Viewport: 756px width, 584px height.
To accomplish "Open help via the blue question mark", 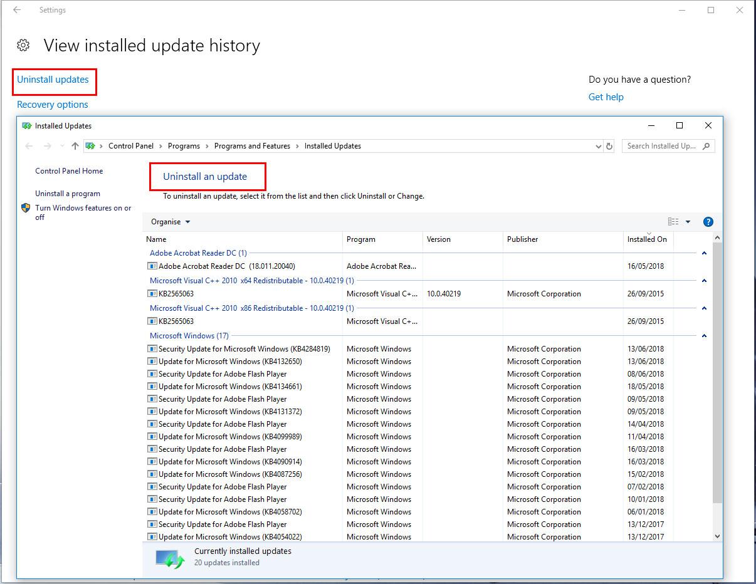I will click(708, 222).
